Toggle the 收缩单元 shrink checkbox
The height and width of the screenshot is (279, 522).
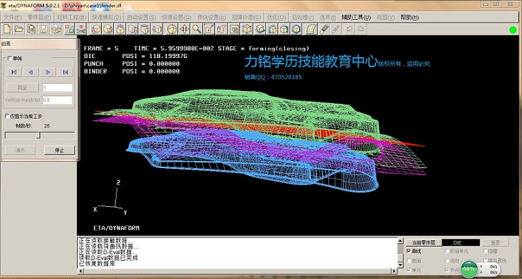click(x=447, y=251)
